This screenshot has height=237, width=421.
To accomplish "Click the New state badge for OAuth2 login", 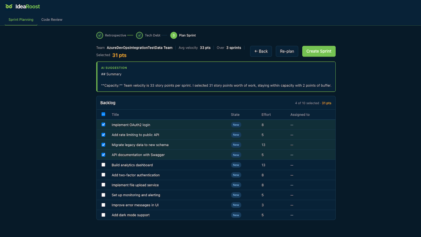I will (236, 125).
